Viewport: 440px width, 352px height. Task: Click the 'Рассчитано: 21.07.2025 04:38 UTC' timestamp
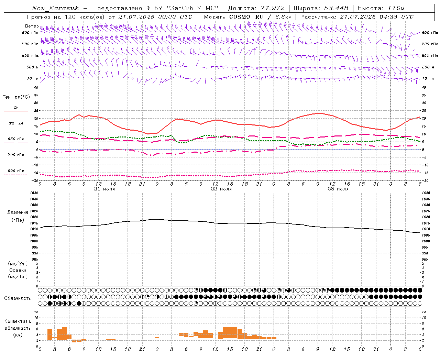click(357, 17)
